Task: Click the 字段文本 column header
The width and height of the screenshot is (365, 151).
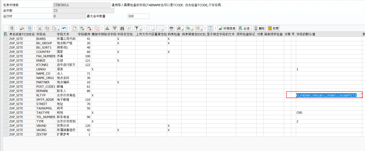Action: (67, 34)
